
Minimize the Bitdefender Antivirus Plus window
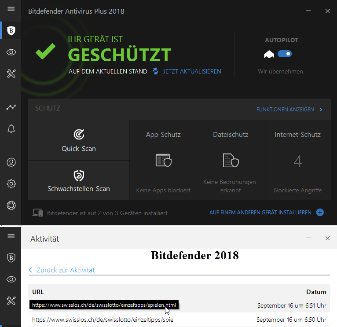point(308,11)
